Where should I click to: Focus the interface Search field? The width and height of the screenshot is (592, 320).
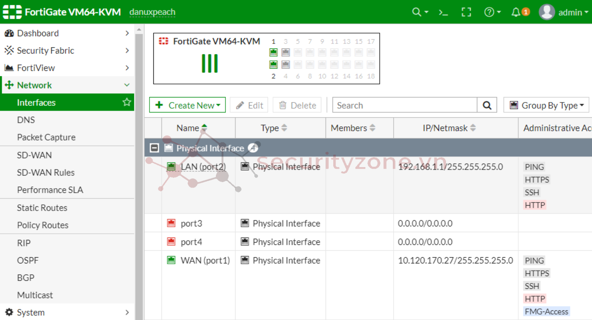(x=405, y=105)
